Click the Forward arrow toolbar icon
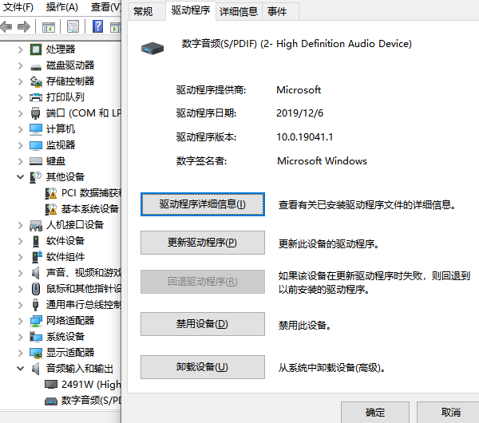This screenshot has height=423, width=479. (24, 27)
